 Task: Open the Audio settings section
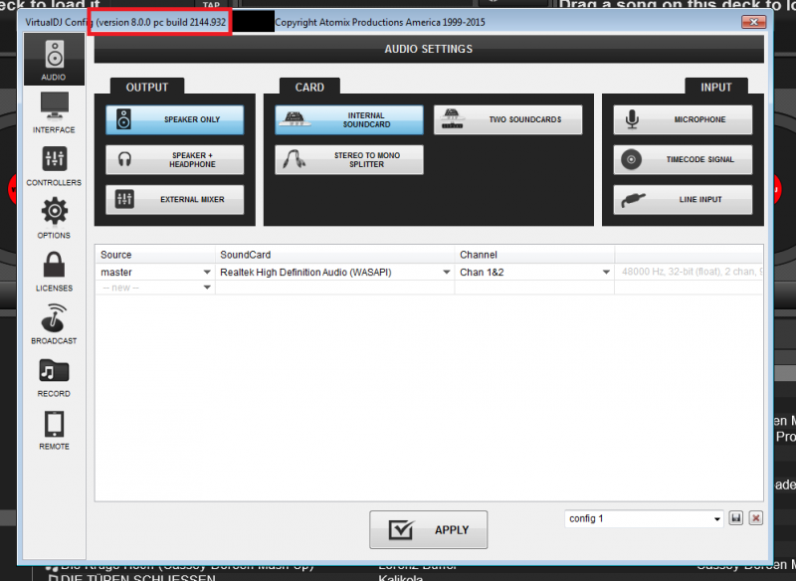click(54, 60)
